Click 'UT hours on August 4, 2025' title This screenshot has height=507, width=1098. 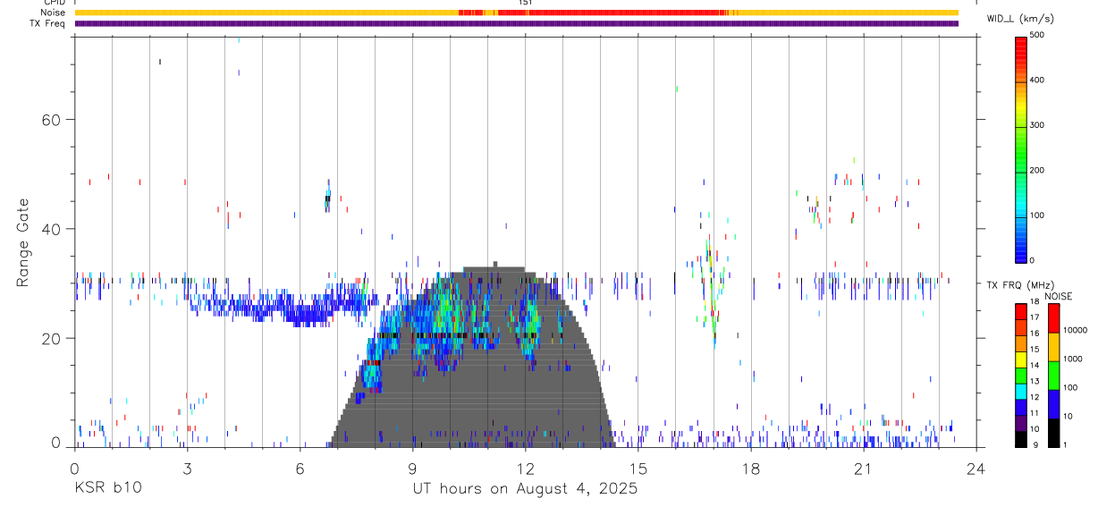pos(525,488)
